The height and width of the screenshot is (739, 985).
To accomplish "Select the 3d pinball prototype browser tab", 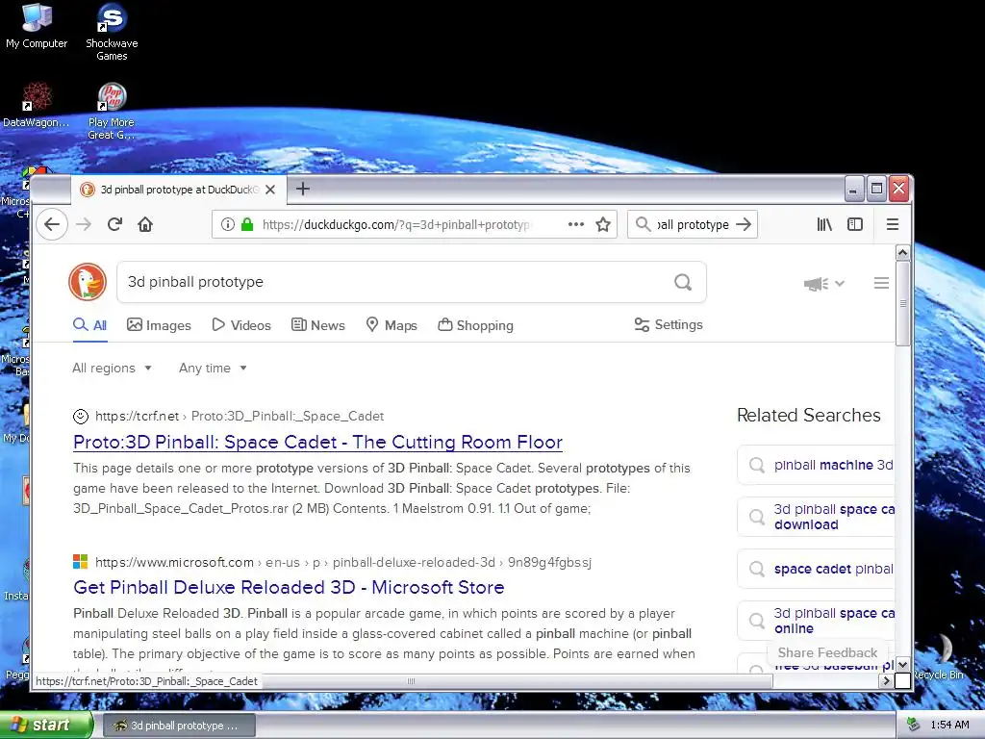I will tap(179, 190).
